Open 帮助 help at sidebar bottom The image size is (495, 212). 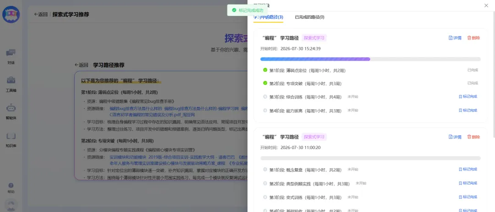[x=11, y=188]
